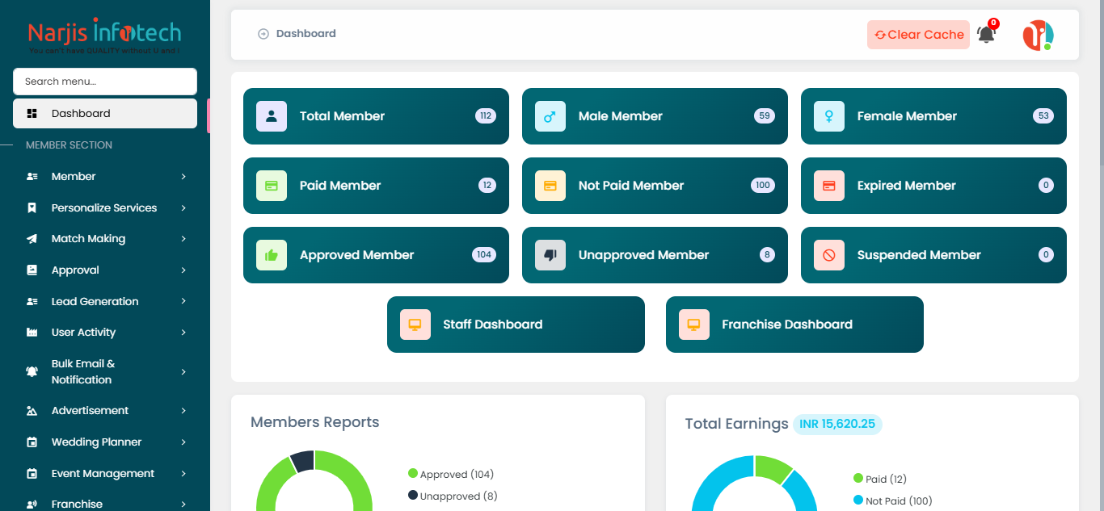Screen dimensions: 1104x511
Task: Open the Not Paid Member card
Action: (x=655, y=186)
